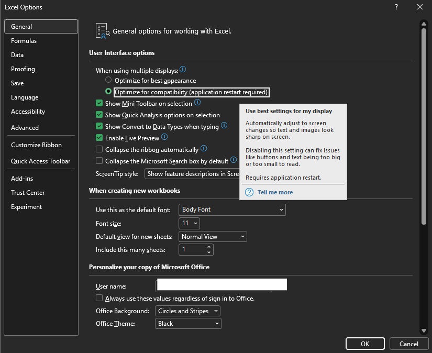This screenshot has height=353, width=432.
Task: Open the Font size dropdown
Action: pos(189,223)
